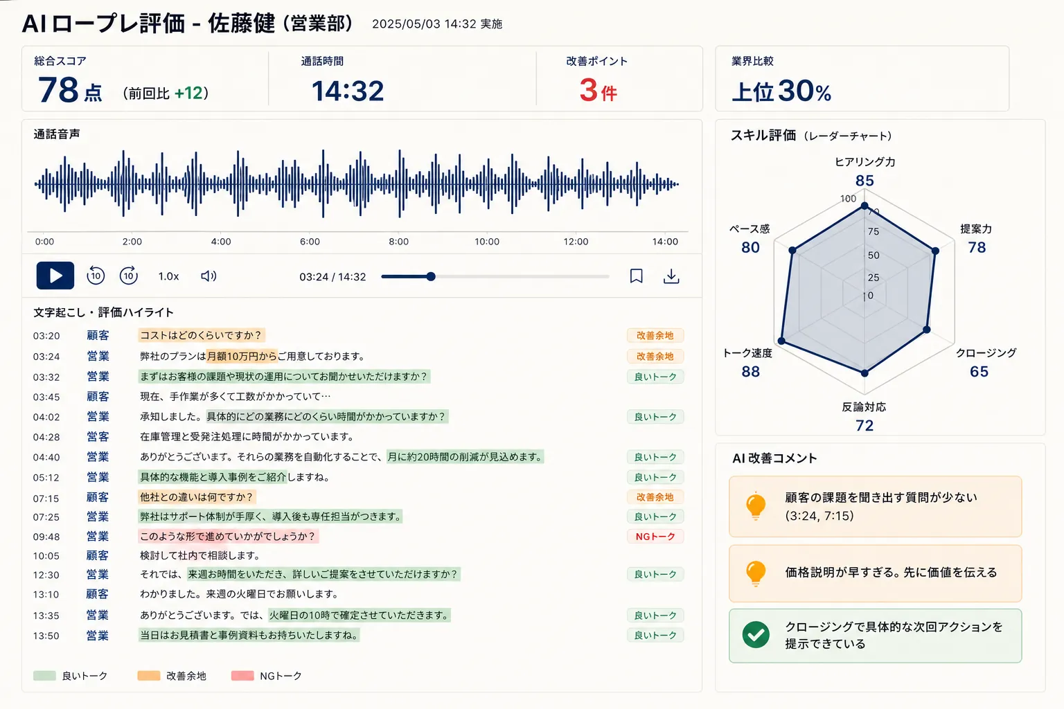Click the 良いトーク tag on the 13:50 row

pyautogui.click(x=655, y=635)
